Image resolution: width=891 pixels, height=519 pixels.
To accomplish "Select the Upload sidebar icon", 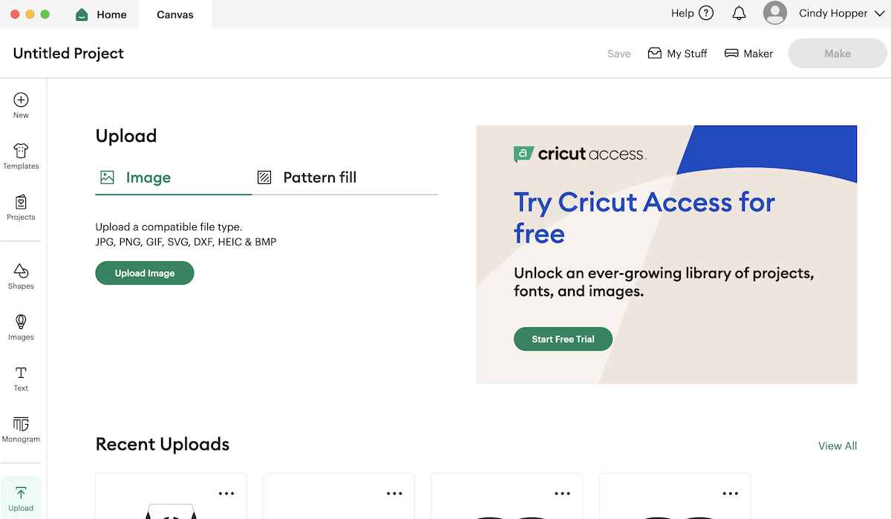I will pos(21,498).
